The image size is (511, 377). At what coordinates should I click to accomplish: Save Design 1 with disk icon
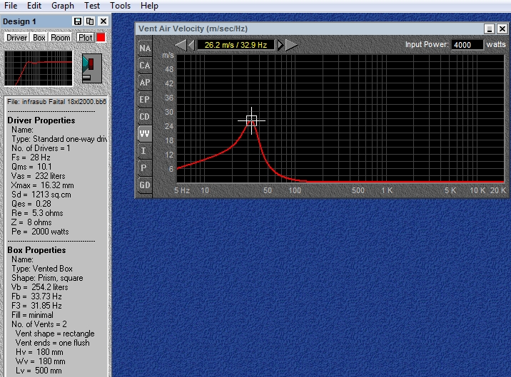(x=78, y=21)
